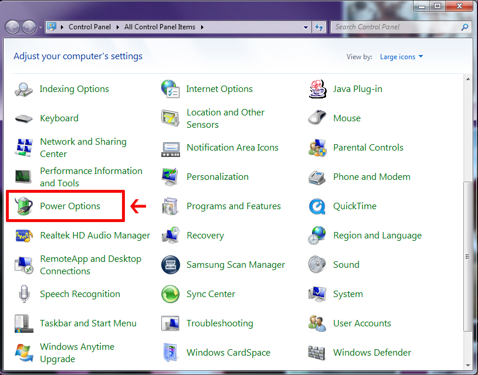Click the Realtek HD Audio Manager icon
The height and width of the screenshot is (375, 478).
click(x=24, y=236)
